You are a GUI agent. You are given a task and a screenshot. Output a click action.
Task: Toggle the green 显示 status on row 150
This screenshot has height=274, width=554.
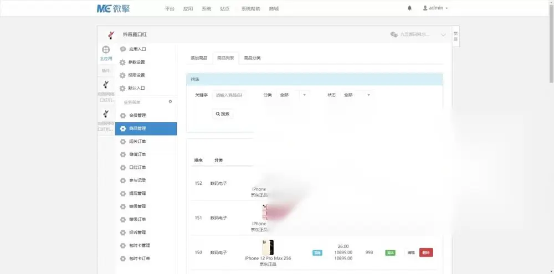tap(390, 253)
